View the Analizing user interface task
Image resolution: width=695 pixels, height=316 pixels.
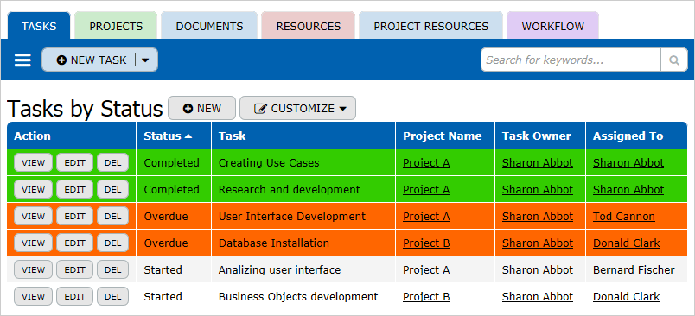point(33,269)
